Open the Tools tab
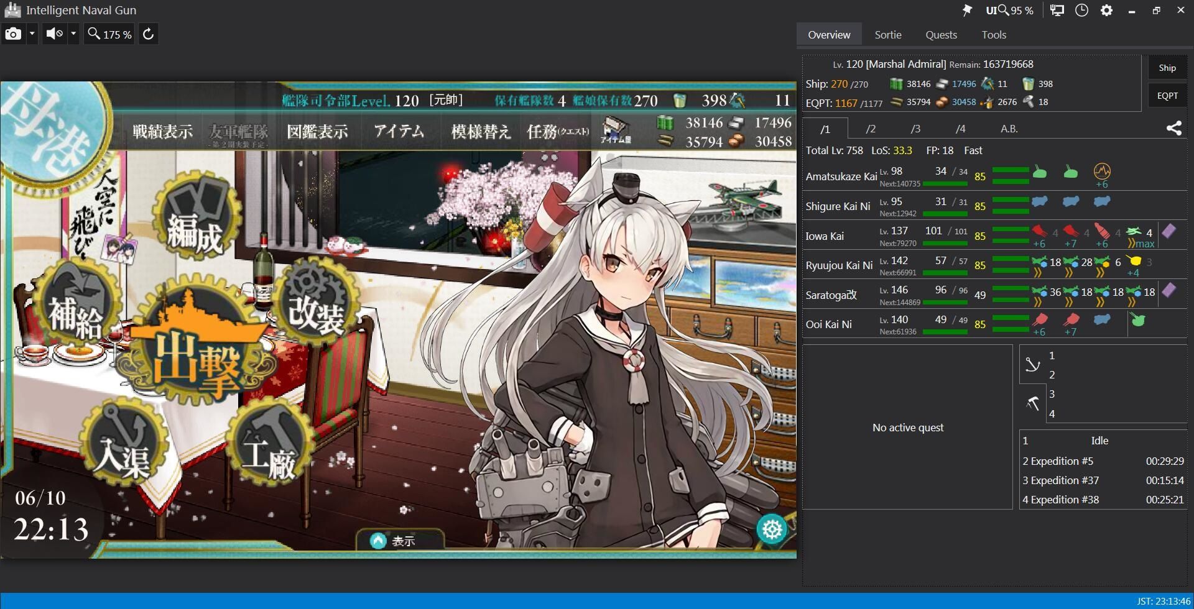The image size is (1194, 609). [994, 35]
